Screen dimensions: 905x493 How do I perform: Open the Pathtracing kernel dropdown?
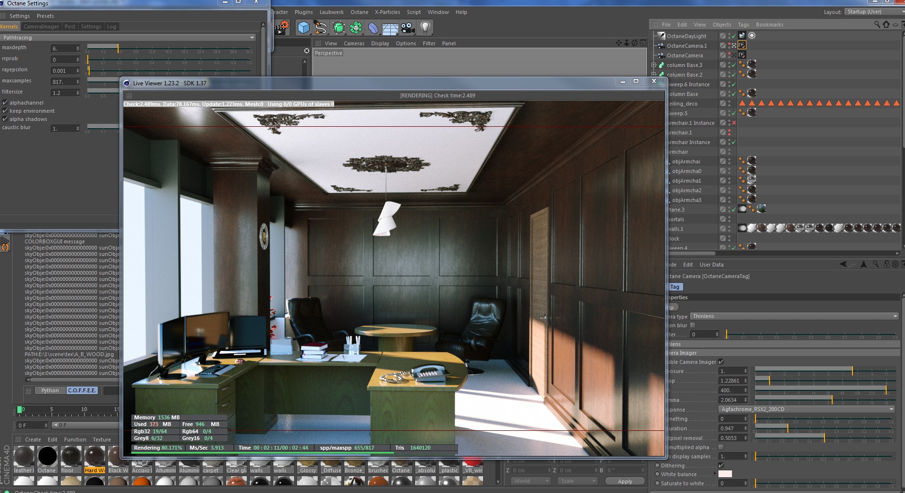tap(128, 38)
